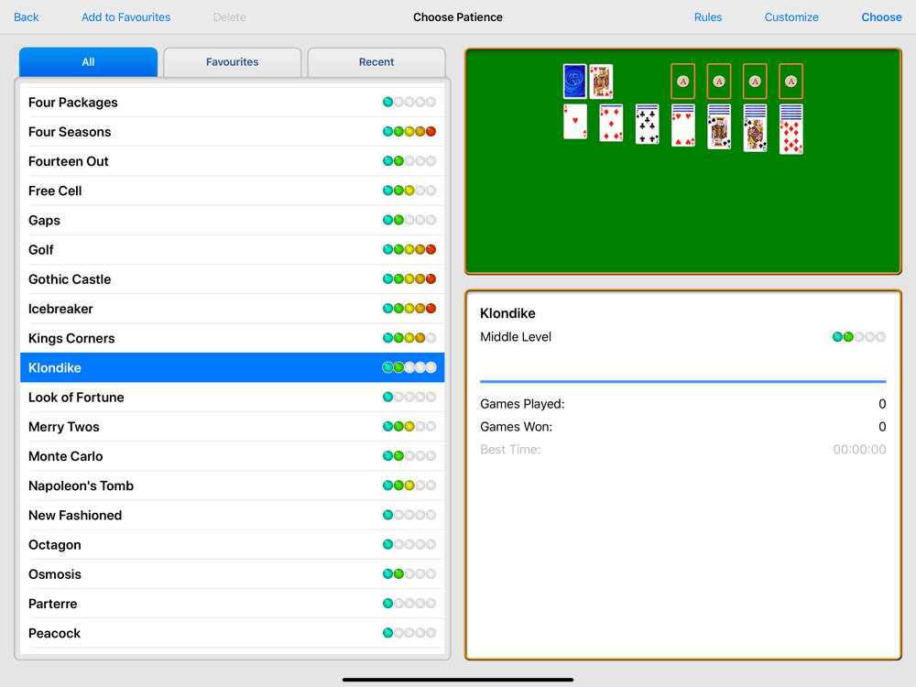Click the Games Won statistic
The height and width of the screenshot is (687, 916).
point(683,427)
